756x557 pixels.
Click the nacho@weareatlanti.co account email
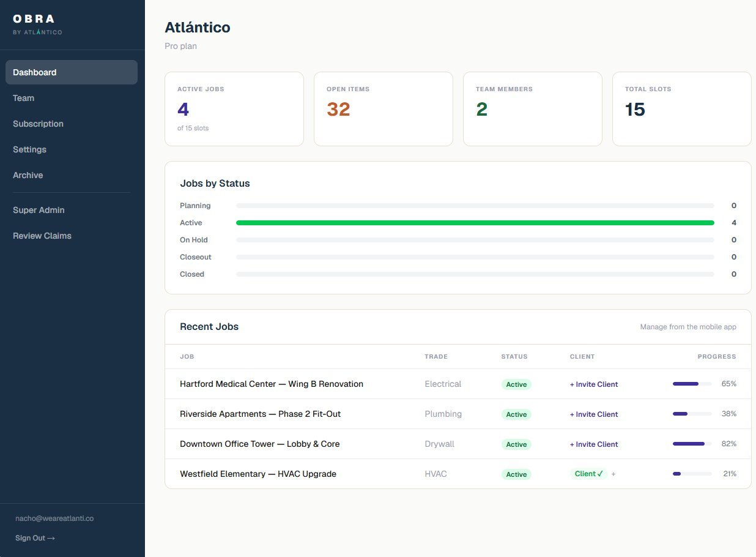54,518
